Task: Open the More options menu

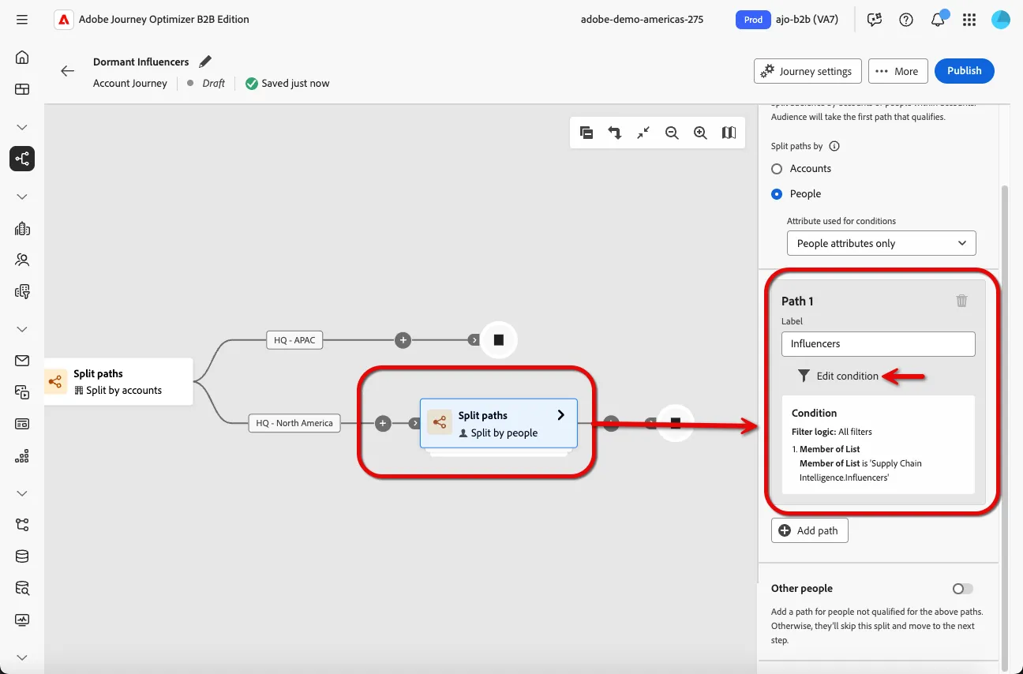Action: 897,71
